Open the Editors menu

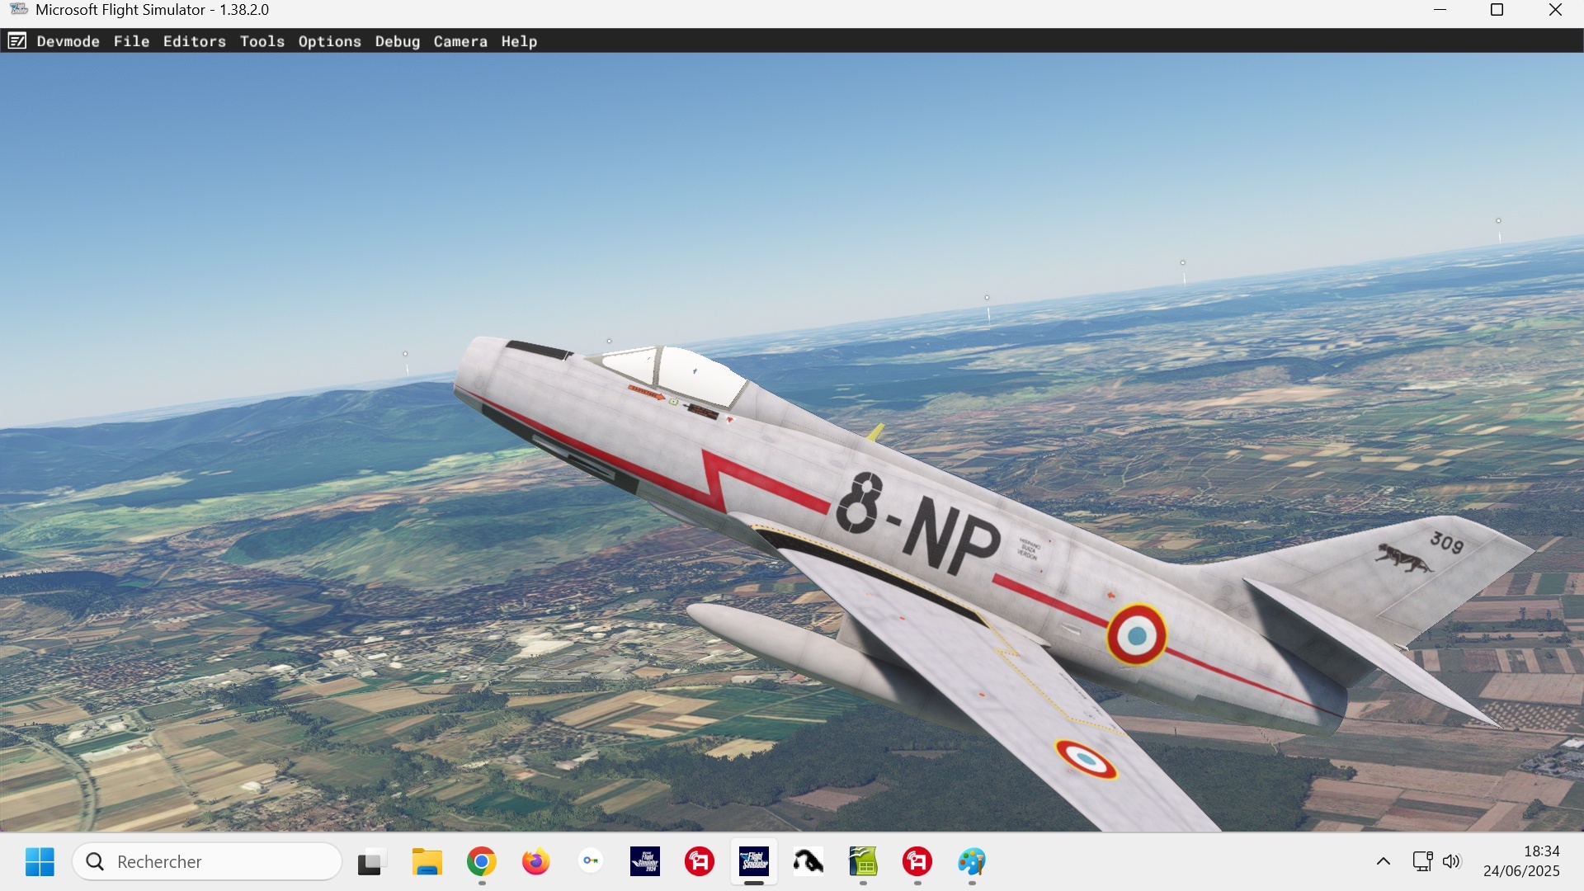(x=194, y=41)
